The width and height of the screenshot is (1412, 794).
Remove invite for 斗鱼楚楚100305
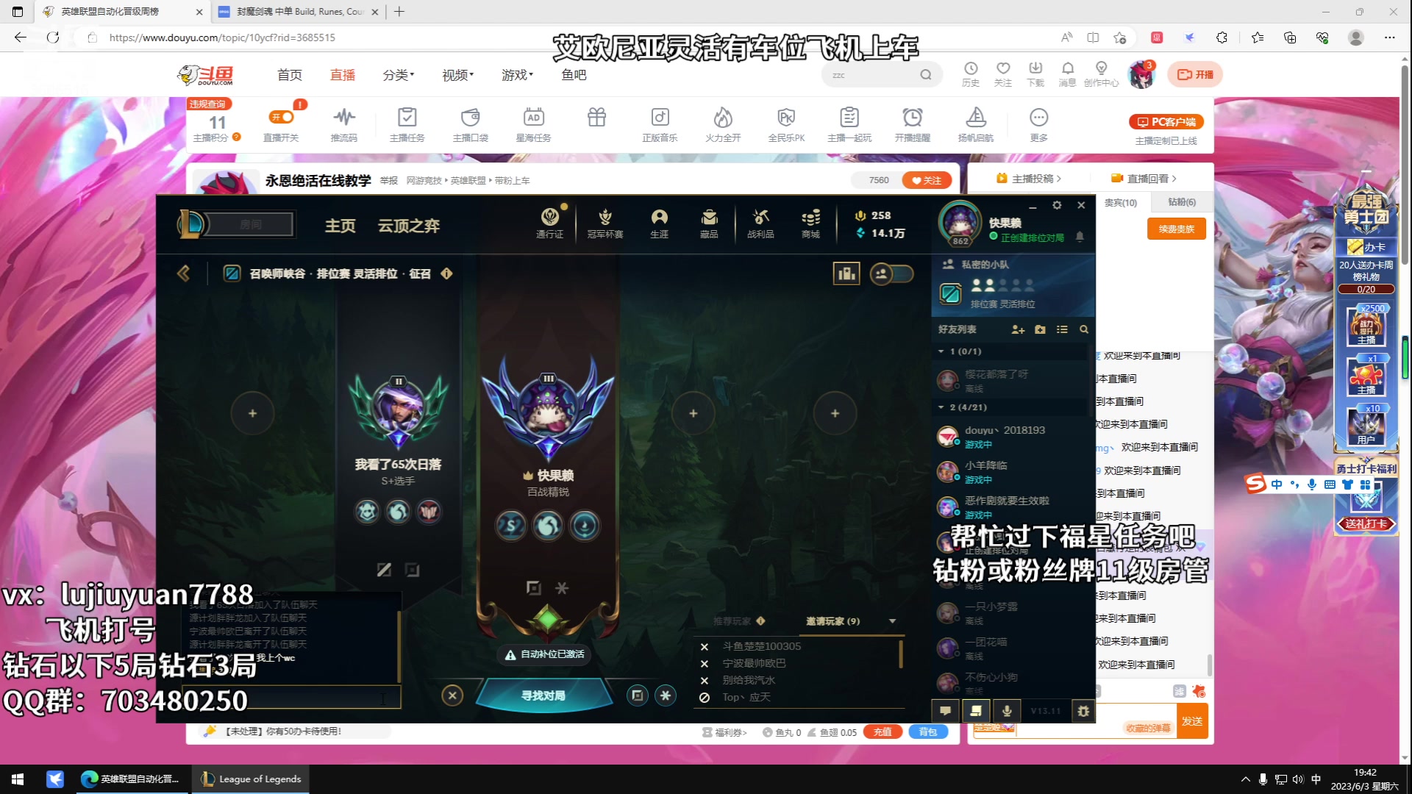pyautogui.click(x=705, y=647)
